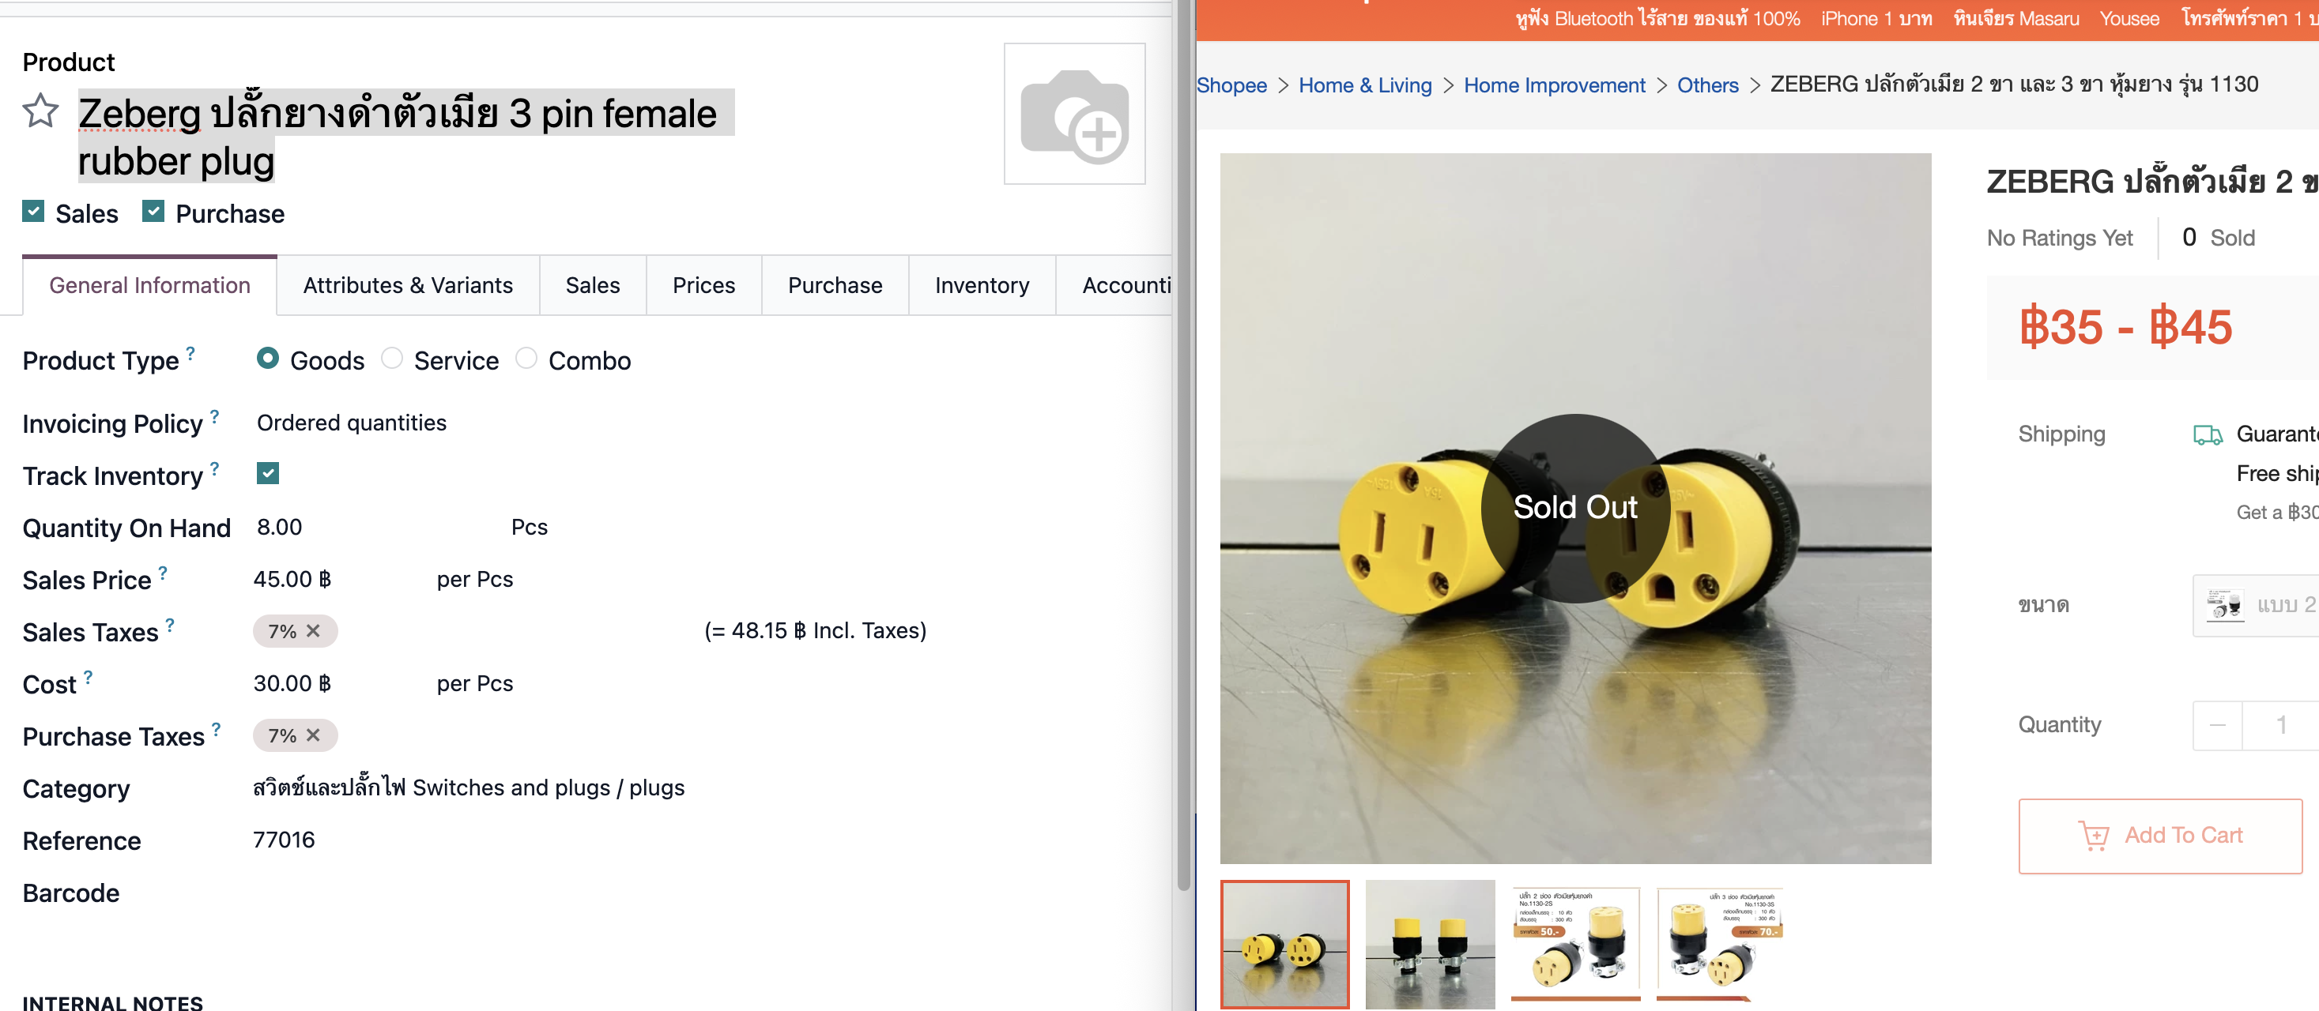Click the Sales Price help question mark
This screenshot has width=2319, height=1011.
163,573
